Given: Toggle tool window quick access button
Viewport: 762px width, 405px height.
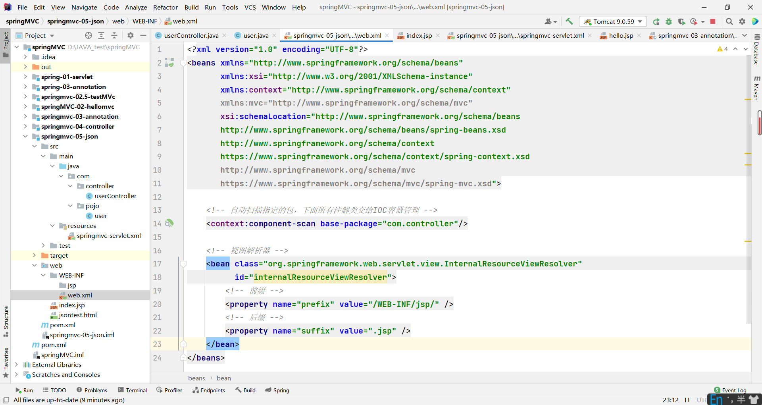Looking at the screenshot, I should pos(6,400).
